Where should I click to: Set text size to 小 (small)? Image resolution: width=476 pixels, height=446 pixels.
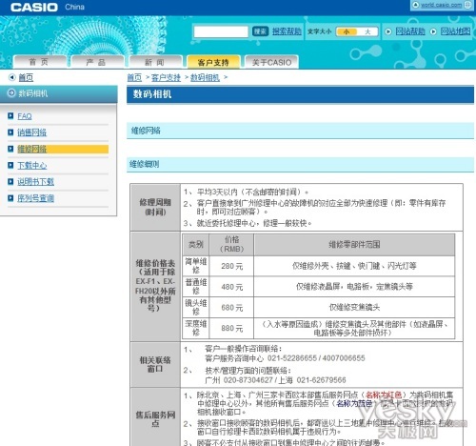pos(347,31)
